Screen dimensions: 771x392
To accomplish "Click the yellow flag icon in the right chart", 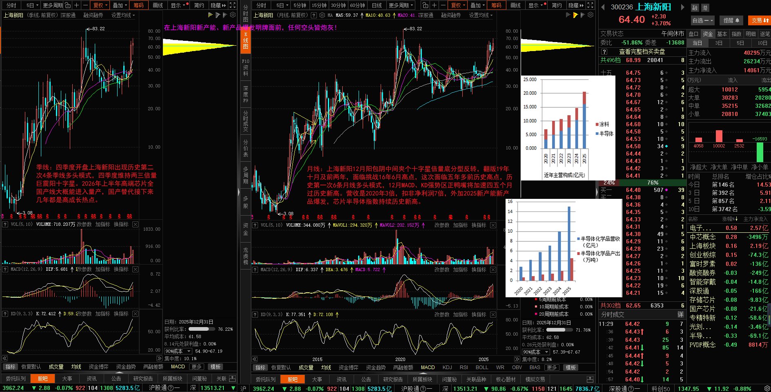I will pyautogui.click(x=575, y=15).
